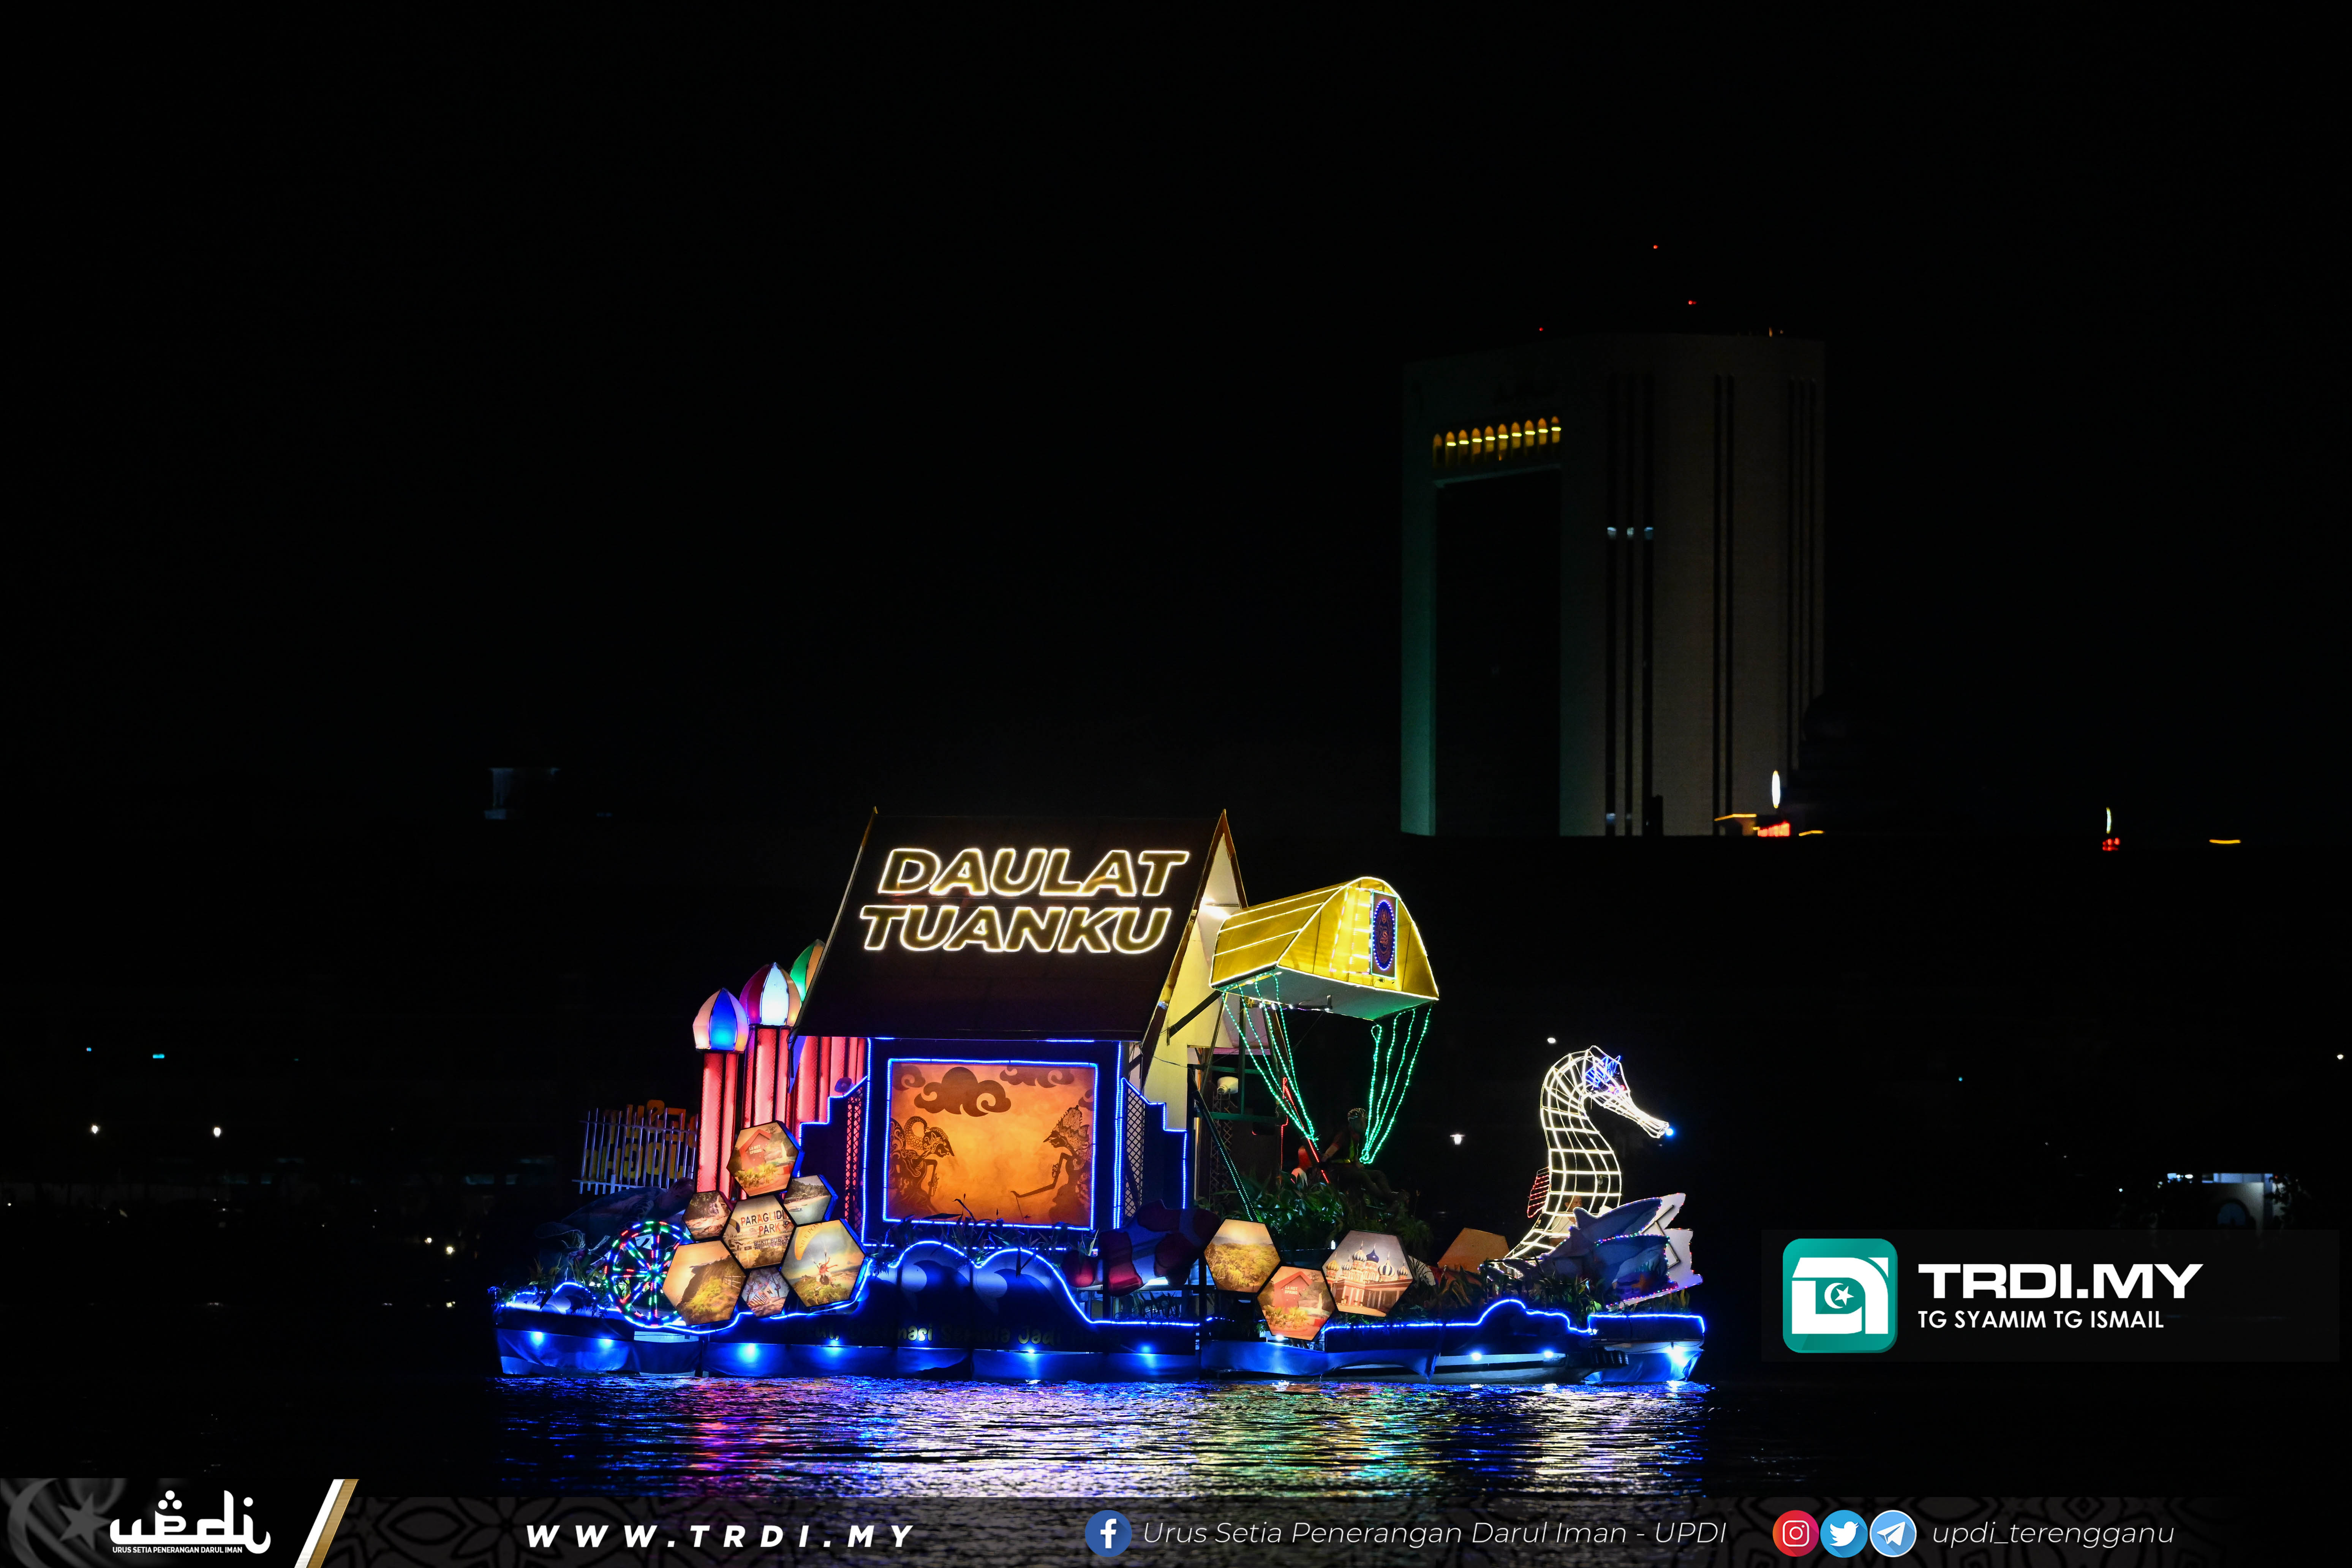Screen dimensions: 2352x1568
Task: Click the Instagram icon
Action: click(x=1795, y=1533)
